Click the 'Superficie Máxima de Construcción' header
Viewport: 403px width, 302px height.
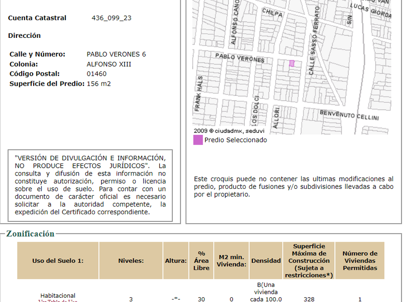309,261
